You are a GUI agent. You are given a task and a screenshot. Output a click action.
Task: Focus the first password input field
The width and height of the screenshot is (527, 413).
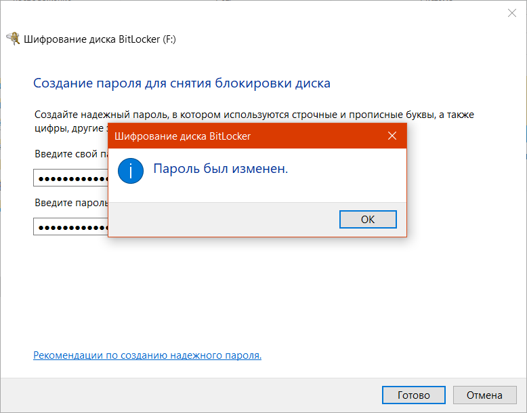(70, 178)
